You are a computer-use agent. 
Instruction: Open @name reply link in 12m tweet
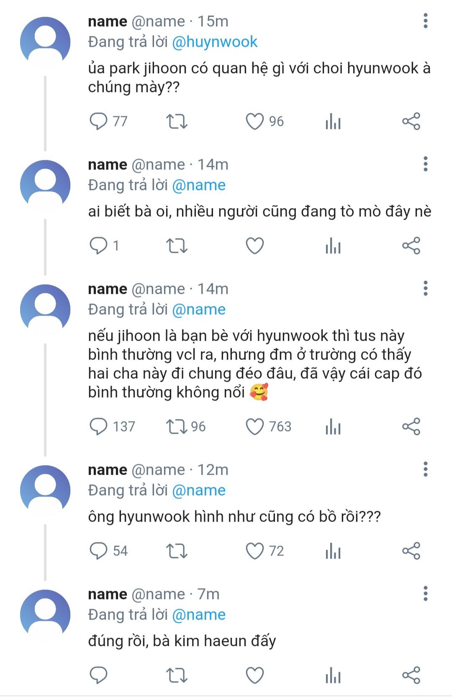pos(199,490)
